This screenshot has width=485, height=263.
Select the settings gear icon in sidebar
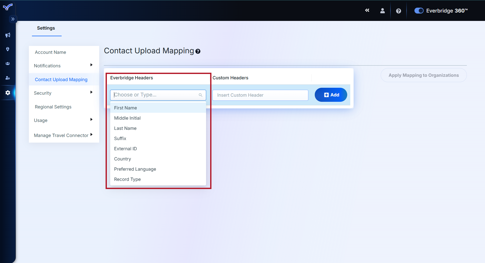tap(8, 93)
